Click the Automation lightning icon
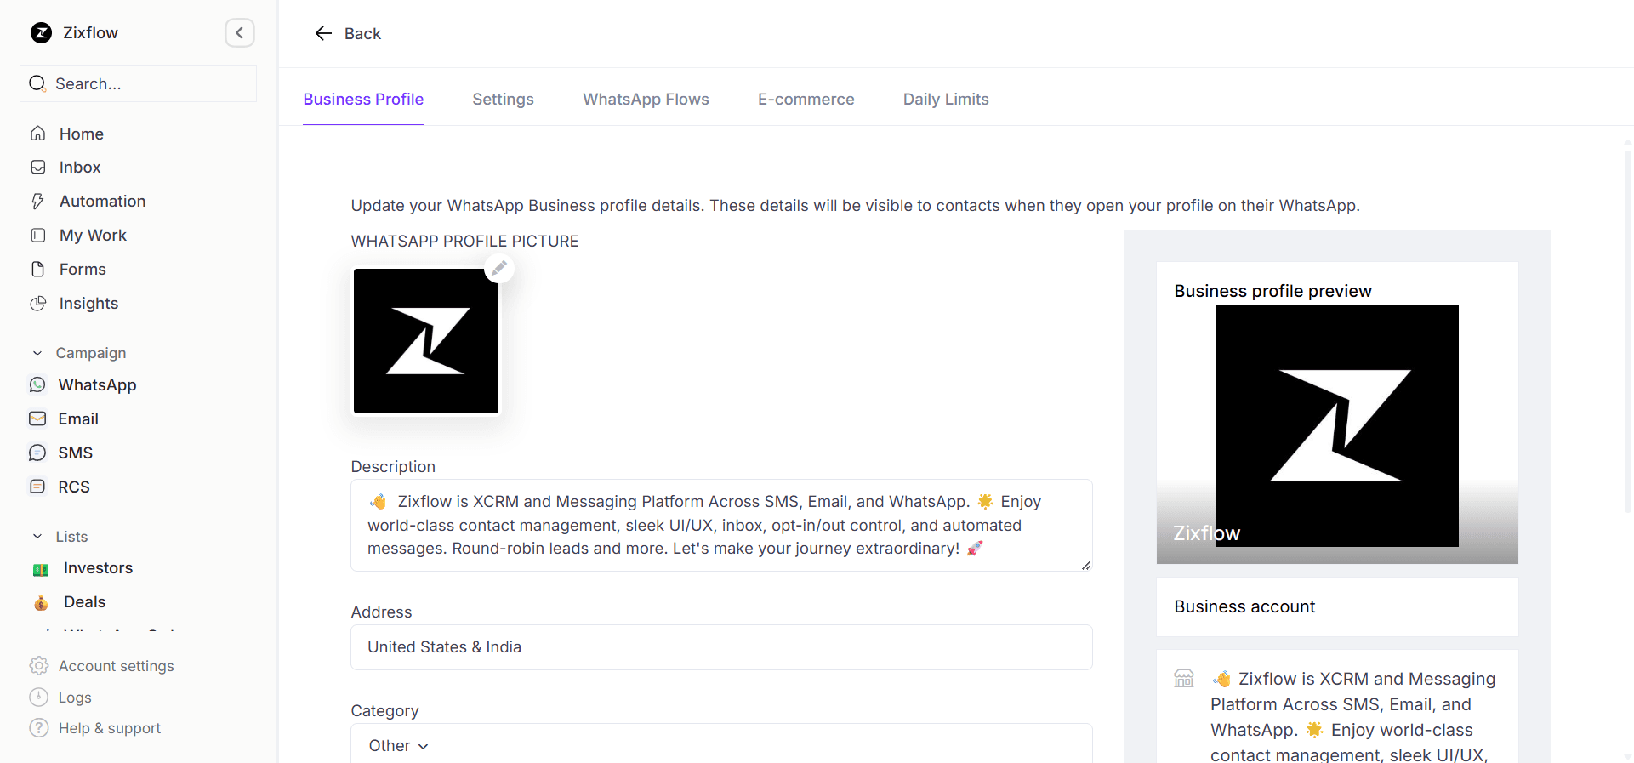1634x763 pixels. point(37,202)
